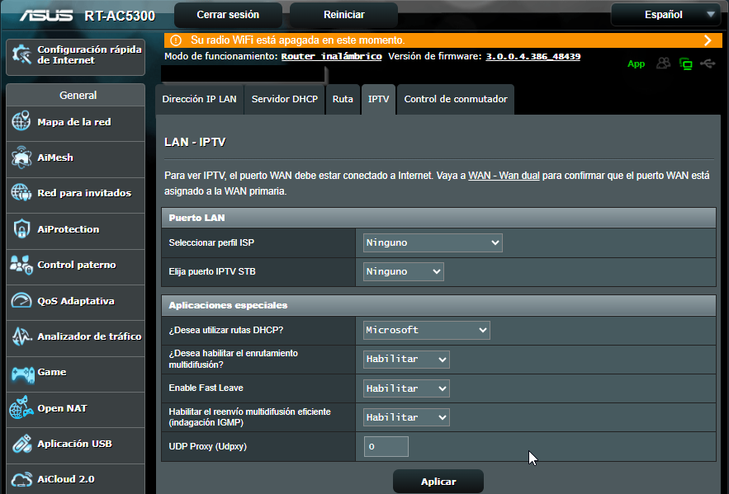The image size is (729, 494).
Task: Click inside the UDP Proxy (Udpxy) field
Action: click(385, 446)
